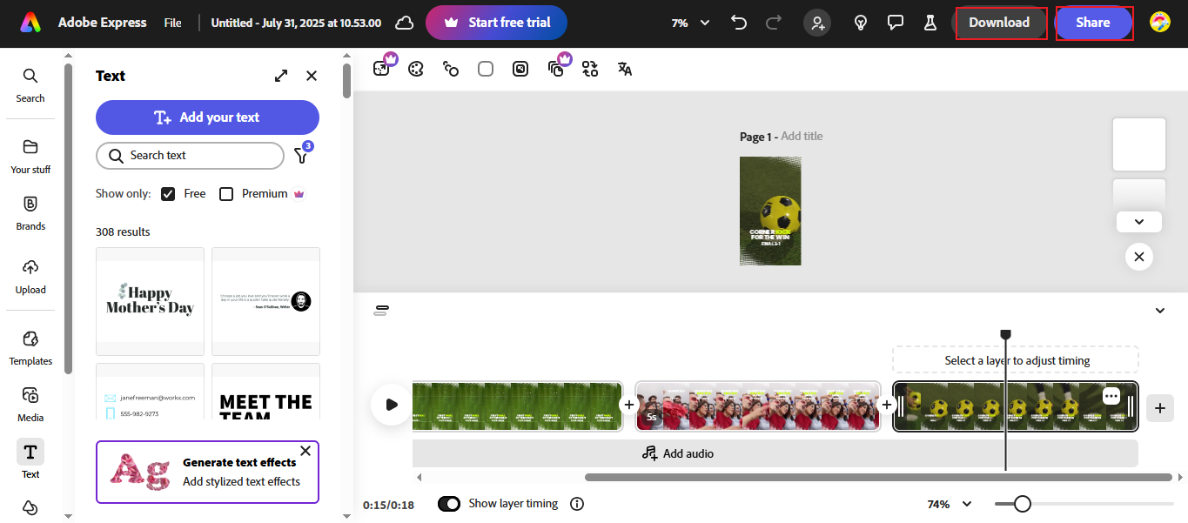Select the 5s crowd scene clip
This screenshot has width=1188, height=523.
point(758,406)
